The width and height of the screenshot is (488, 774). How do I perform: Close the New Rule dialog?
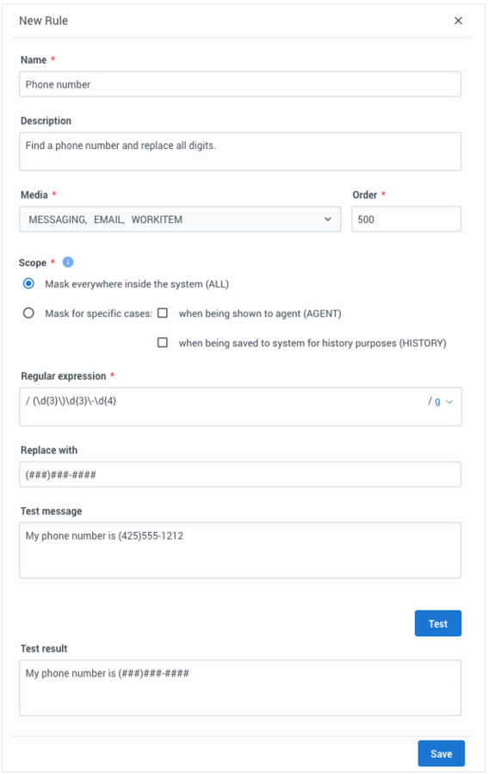(459, 21)
